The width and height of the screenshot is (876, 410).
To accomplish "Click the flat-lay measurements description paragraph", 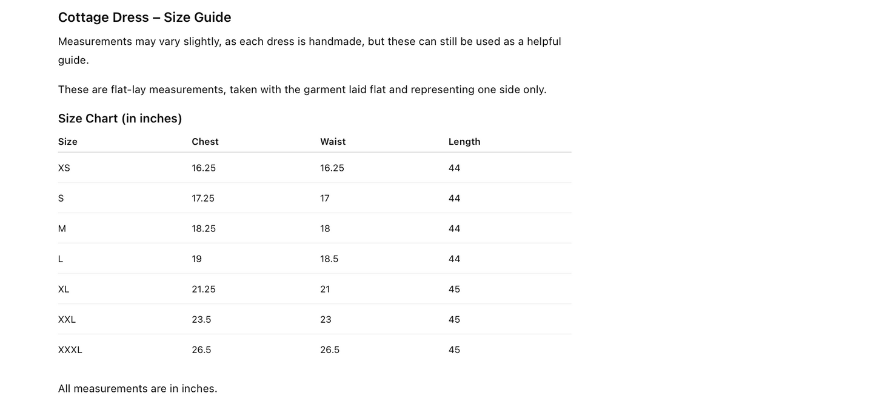I will (302, 90).
